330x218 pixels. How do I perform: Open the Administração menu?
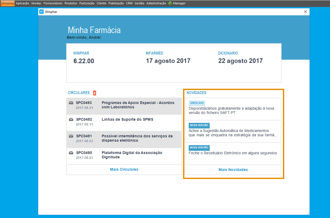pyautogui.click(x=156, y=3)
